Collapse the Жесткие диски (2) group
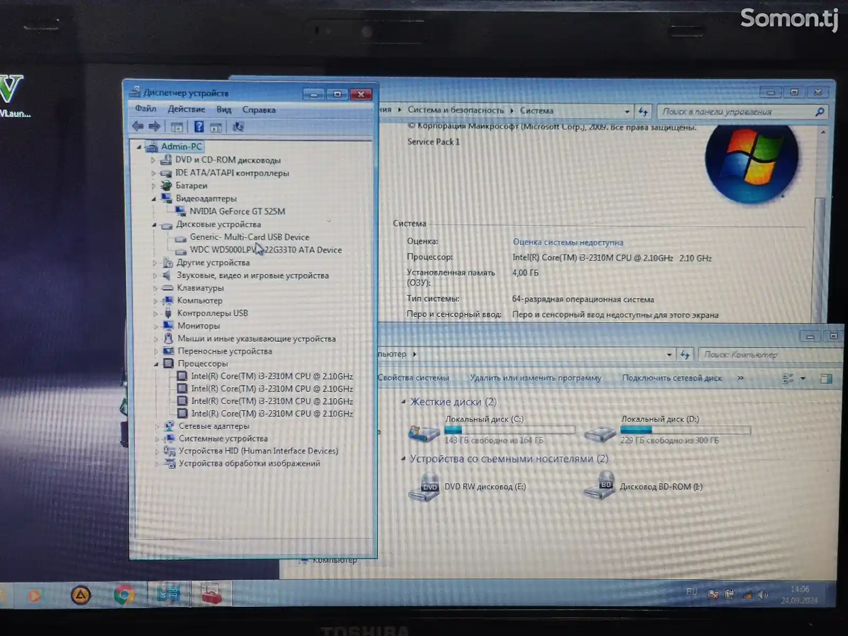 tap(403, 402)
